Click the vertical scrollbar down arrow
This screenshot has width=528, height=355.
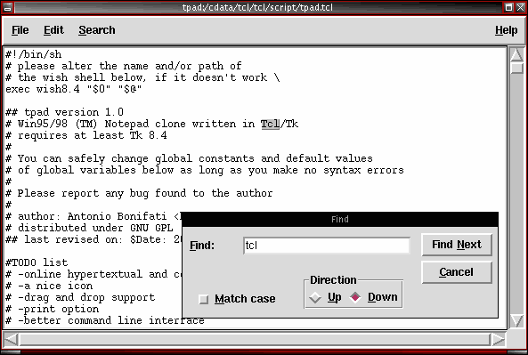516,320
